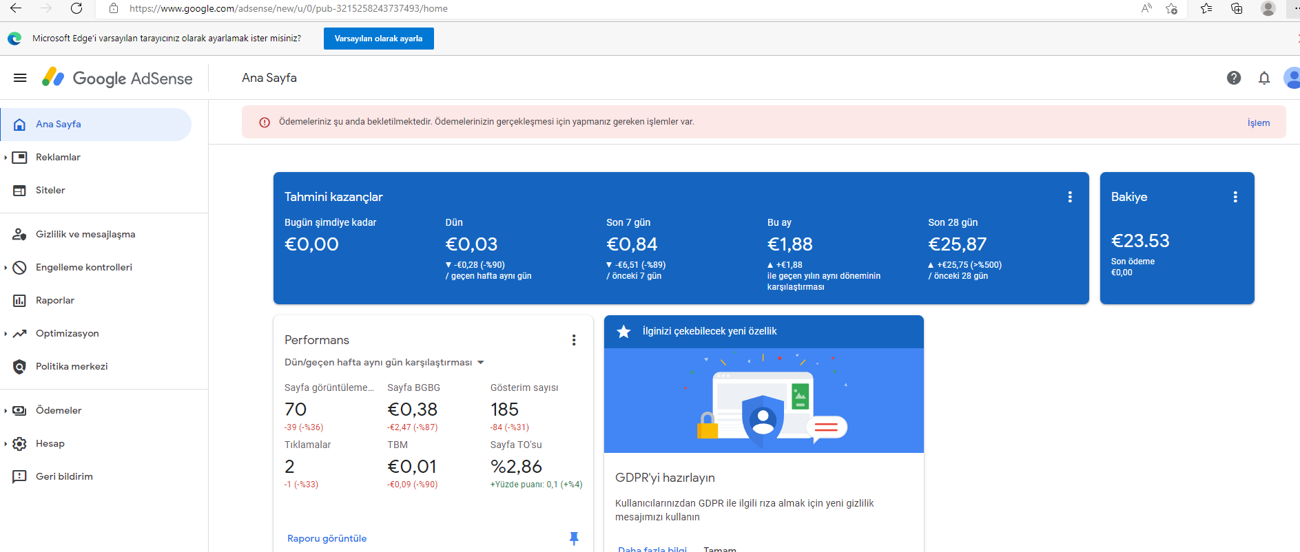This screenshot has width=1300, height=552.
Task: Open the hamburger main menu
Action: point(20,78)
